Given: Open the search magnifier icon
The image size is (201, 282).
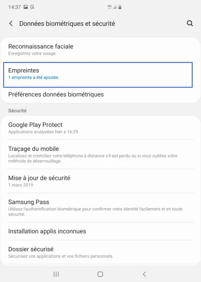Looking at the screenshot, I should 190,23.
